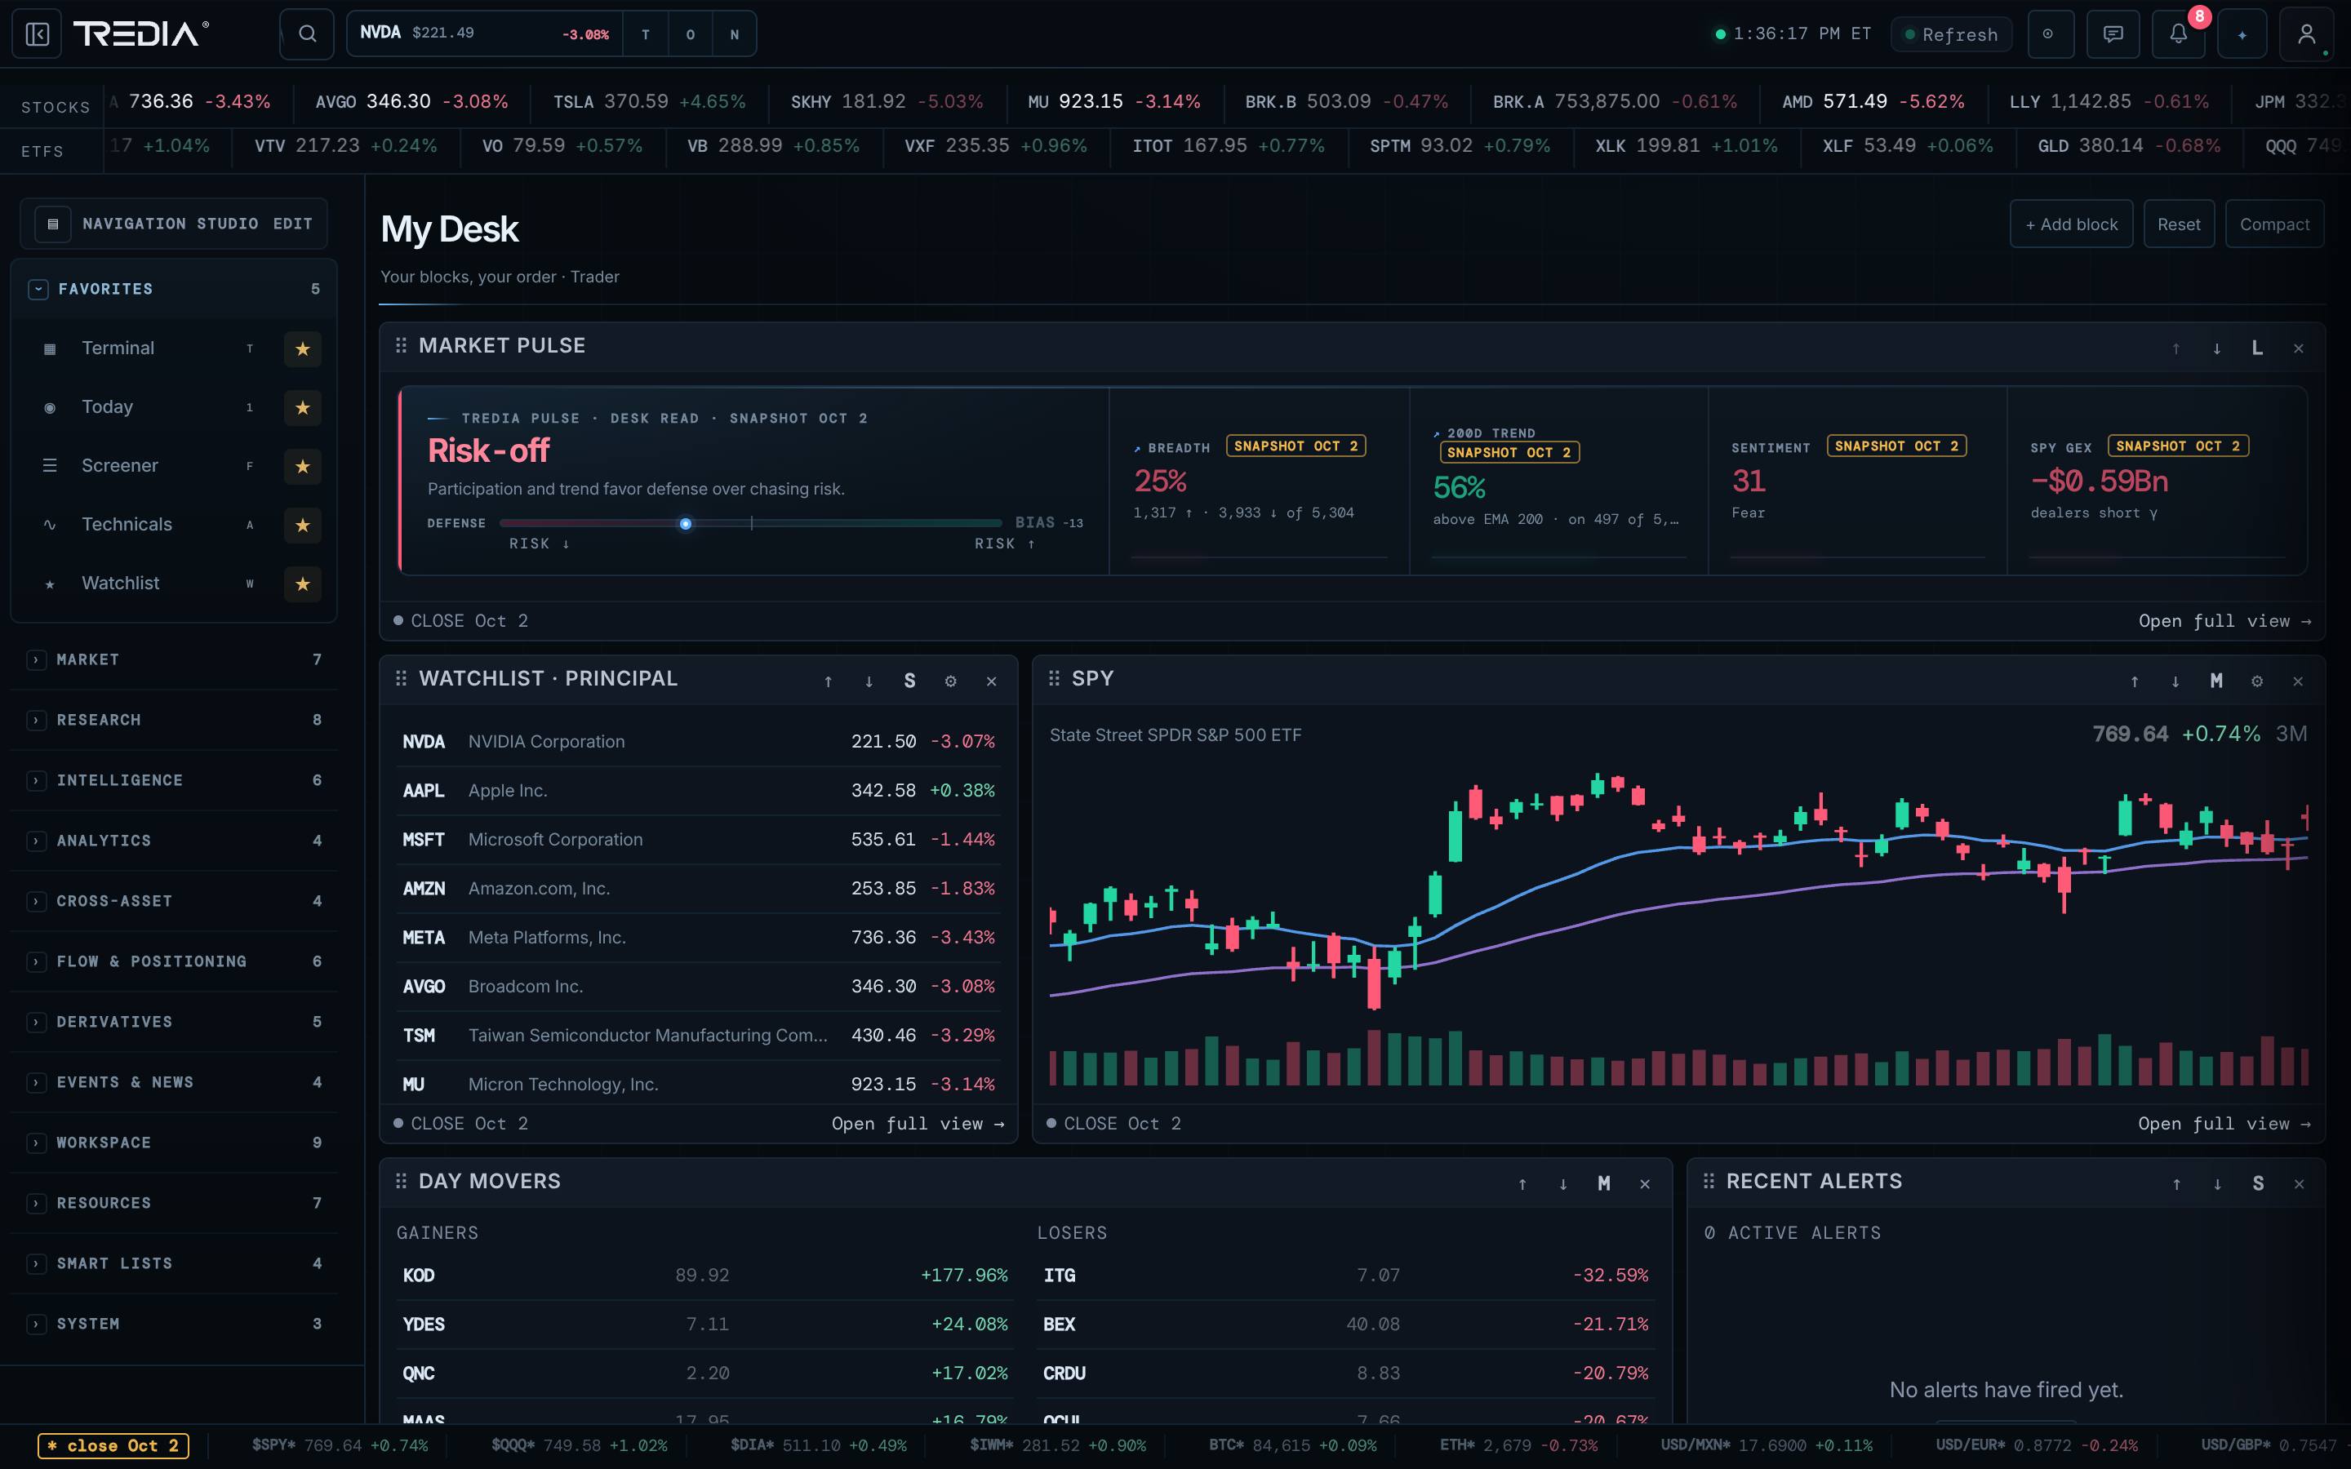Click the Add block button
Image resolution: width=2351 pixels, height=1469 pixels.
coord(2070,224)
